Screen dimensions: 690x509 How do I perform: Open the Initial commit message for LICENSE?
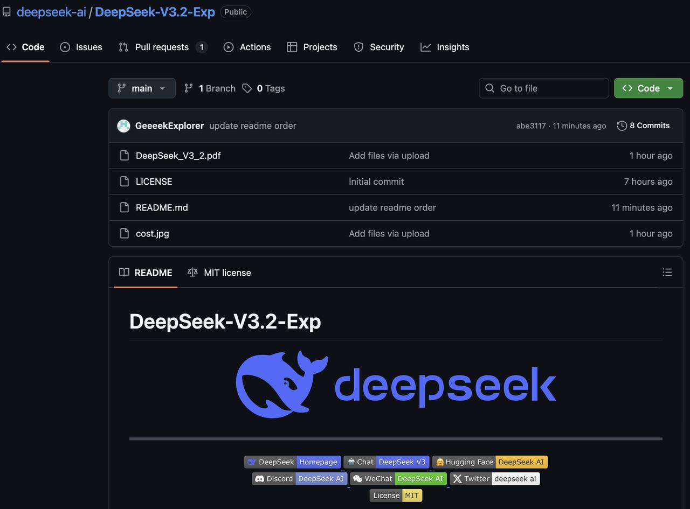pyautogui.click(x=376, y=182)
